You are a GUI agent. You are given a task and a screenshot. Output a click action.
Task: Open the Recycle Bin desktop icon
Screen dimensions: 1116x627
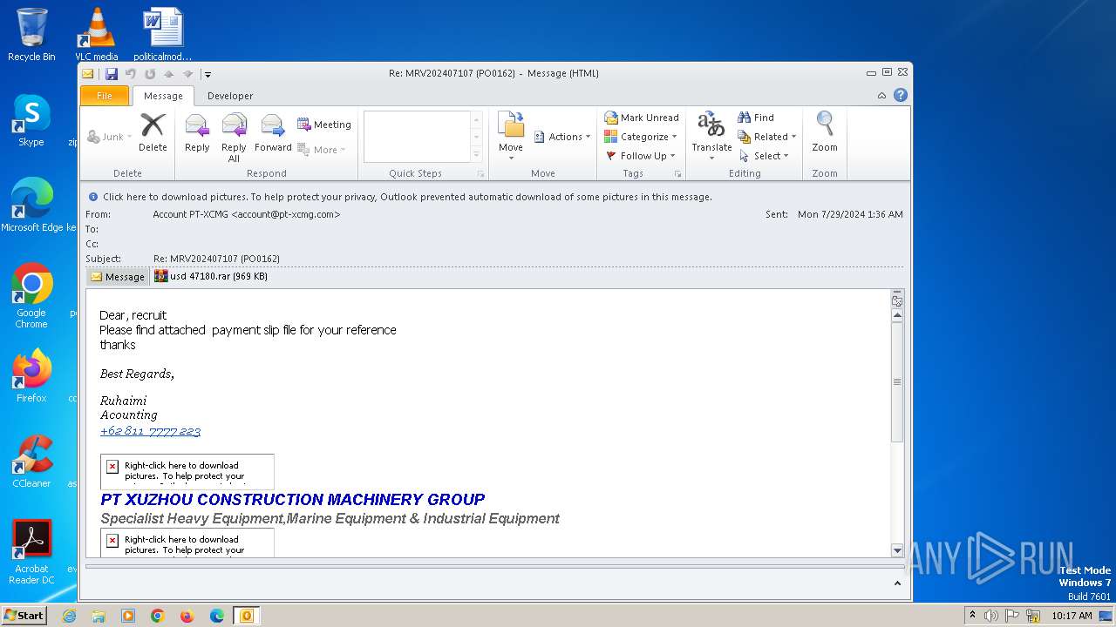[31, 35]
